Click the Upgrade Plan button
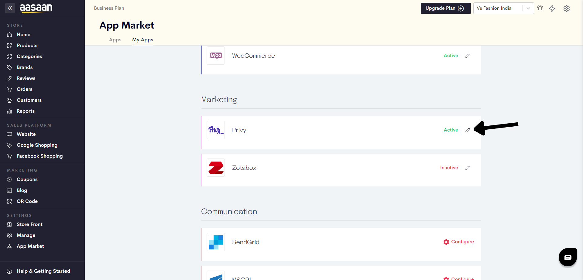The width and height of the screenshot is (583, 280). [x=445, y=8]
